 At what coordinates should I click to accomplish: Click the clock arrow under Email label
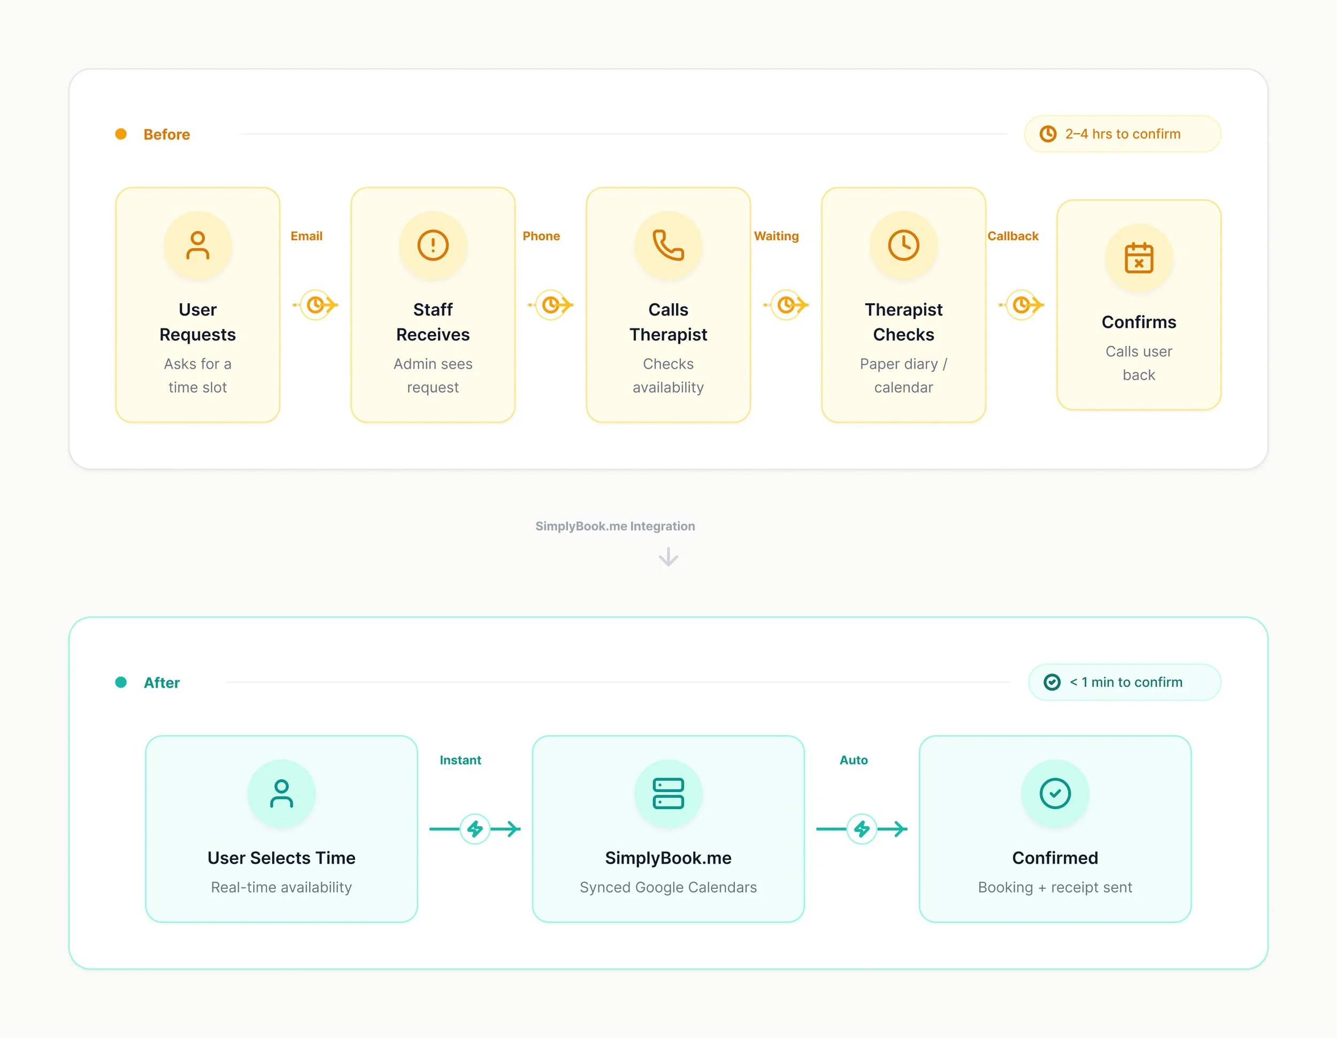point(316,304)
